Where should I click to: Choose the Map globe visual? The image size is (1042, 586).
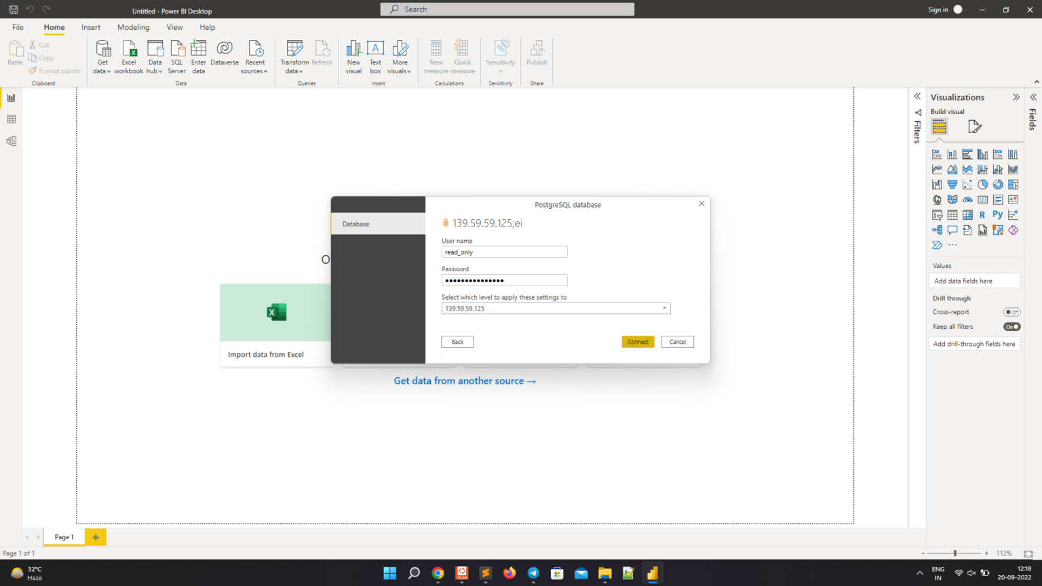937,200
